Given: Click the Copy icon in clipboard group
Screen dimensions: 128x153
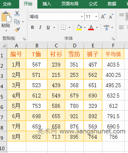Looking at the screenshot, I should [17, 22].
